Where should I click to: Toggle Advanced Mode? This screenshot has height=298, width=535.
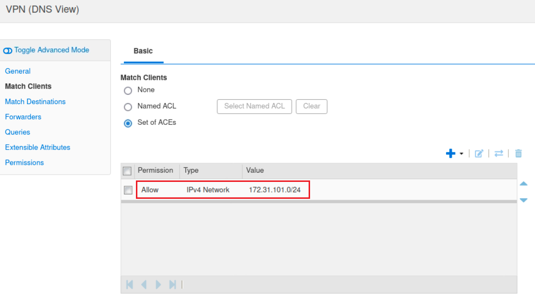pyautogui.click(x=46, y=50)
